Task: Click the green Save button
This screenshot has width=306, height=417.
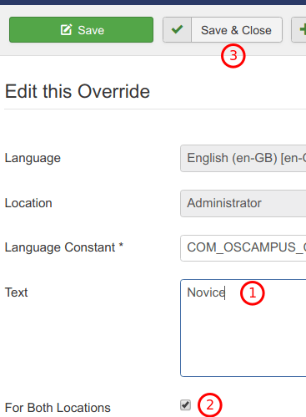Action: coord(81,30)
